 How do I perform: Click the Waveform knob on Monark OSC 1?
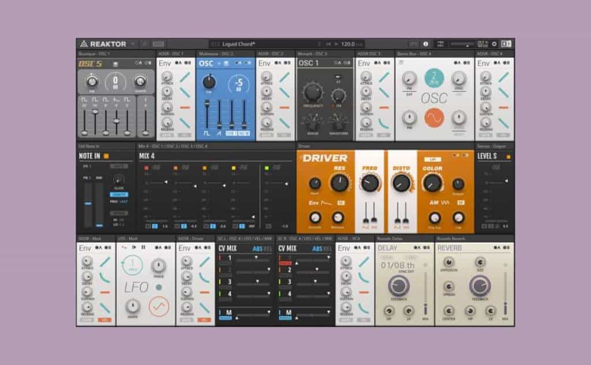point(338,122)
